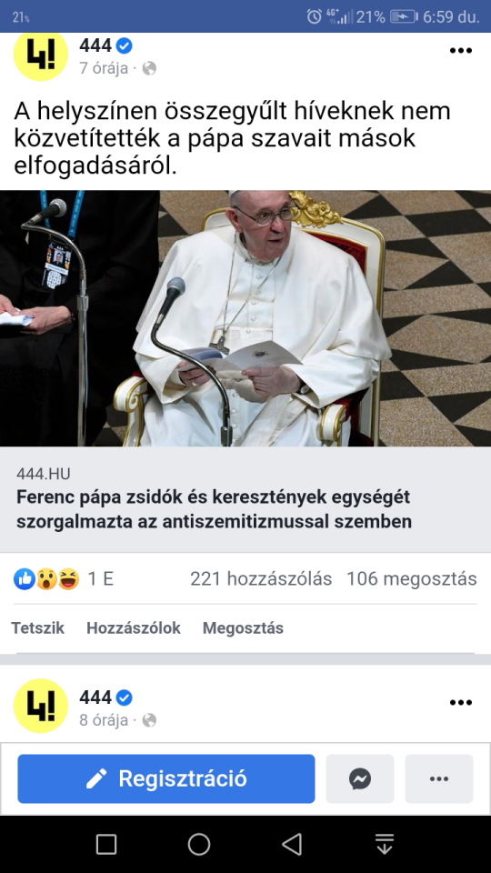Open the 221 hozzászólás comments count

(261, 579)
